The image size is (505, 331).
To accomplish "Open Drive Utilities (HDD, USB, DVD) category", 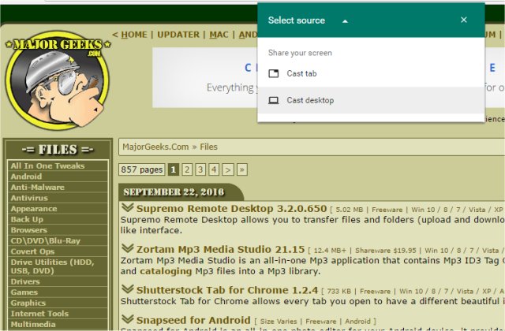I will (x=58, y=266).
